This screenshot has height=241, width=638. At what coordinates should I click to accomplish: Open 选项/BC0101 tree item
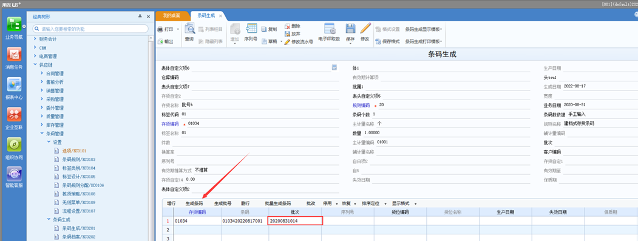pos(74,151)
